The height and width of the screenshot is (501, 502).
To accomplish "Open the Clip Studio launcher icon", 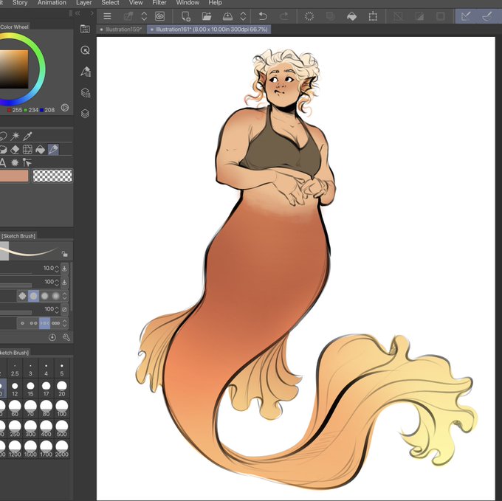I will tap(159, 16).
